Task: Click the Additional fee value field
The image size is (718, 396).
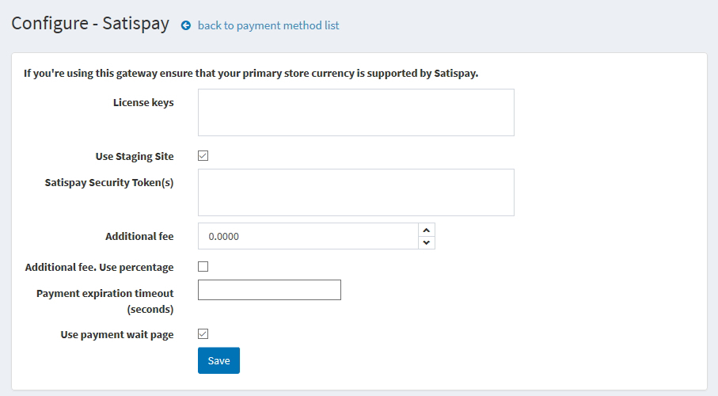Action: coord(308,237)
